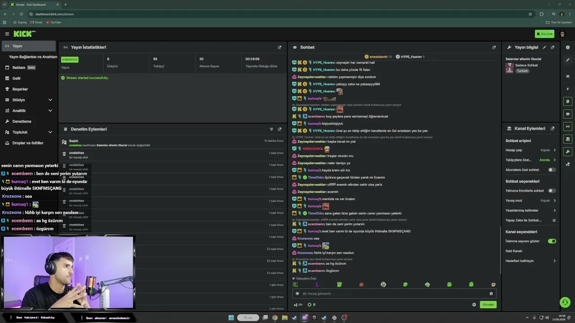Toggle Yalnızca Emotlarla sohbet switch
Screen dimensions: 575x323
552,191
